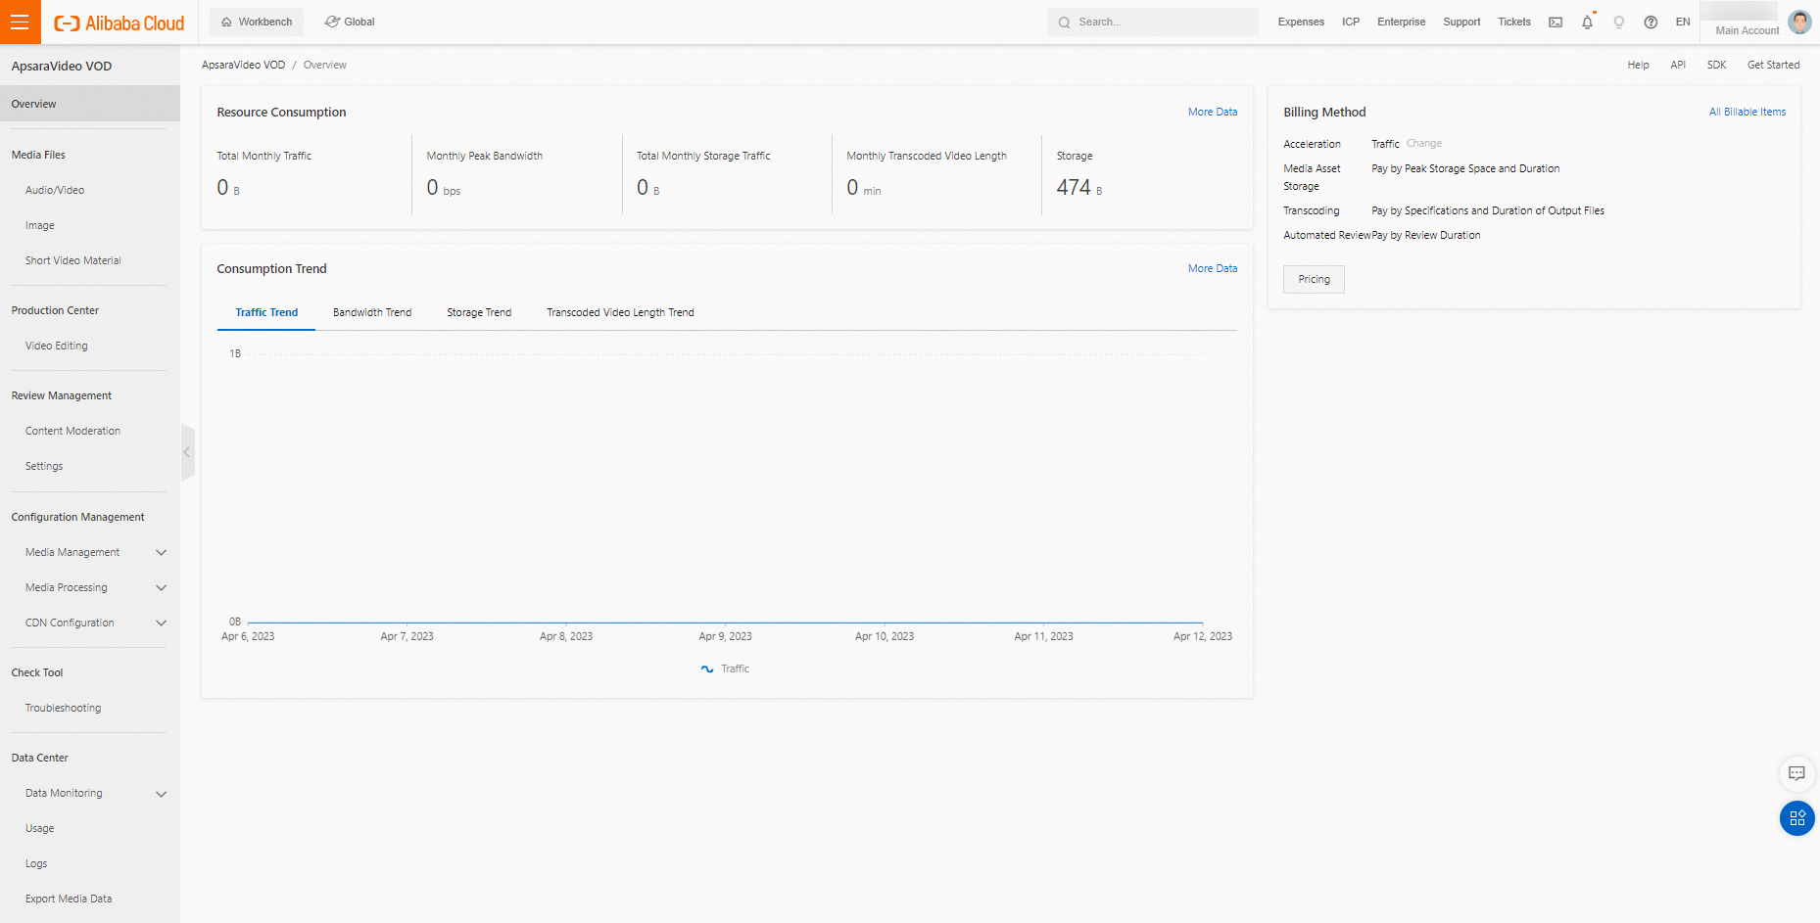Open Usage under Data Center
Viewport: 1820px width, 923px height.
click(40, 828)
